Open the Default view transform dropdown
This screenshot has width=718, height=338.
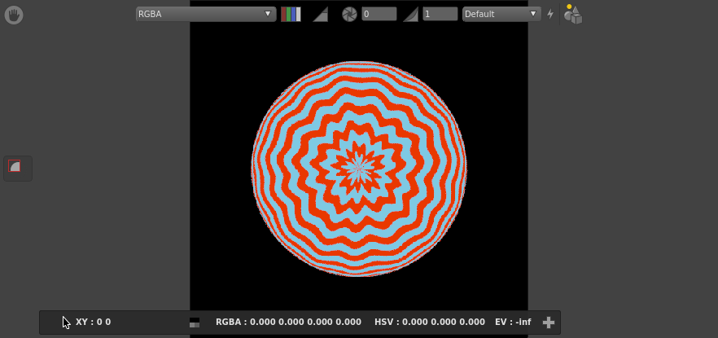(x=501, y=14)
